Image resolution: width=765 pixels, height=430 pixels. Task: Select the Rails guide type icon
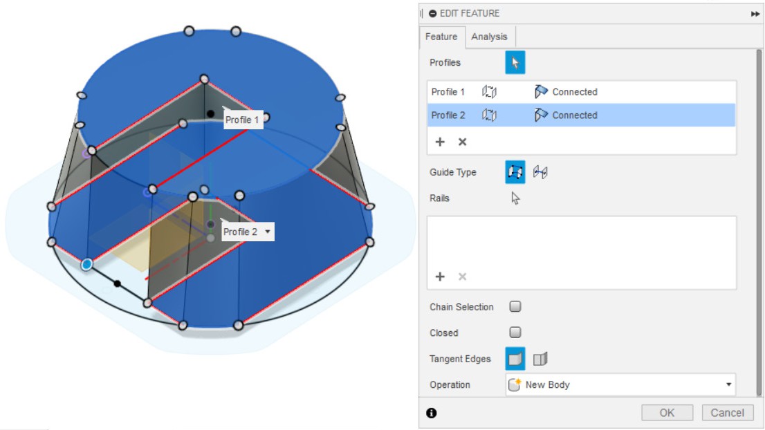pos(515,173)
